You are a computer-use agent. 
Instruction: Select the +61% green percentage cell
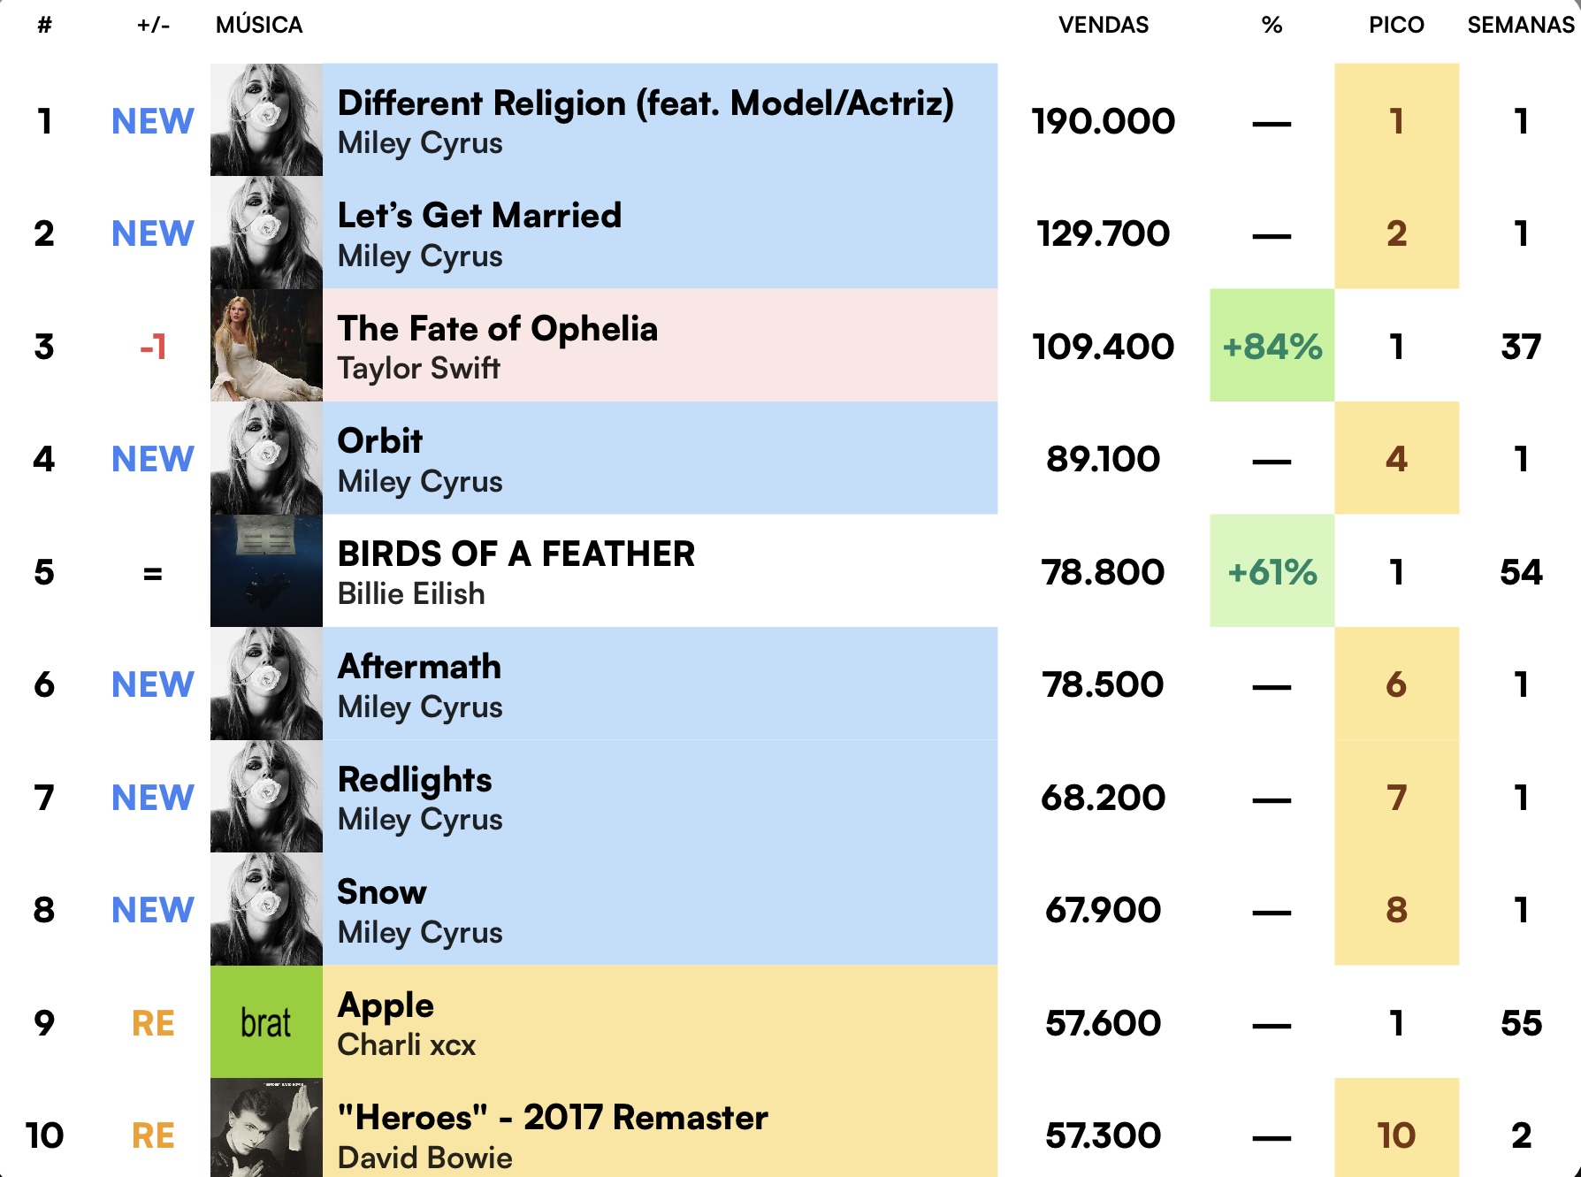click(1272, 570)
